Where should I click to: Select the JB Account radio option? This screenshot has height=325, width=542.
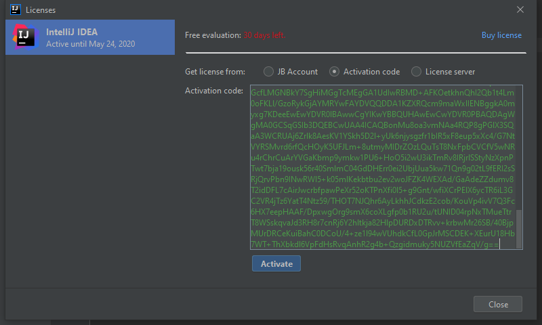[x=269, y=72]
